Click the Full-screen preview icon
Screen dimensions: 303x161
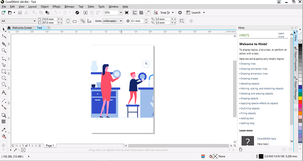pos(127,13)
